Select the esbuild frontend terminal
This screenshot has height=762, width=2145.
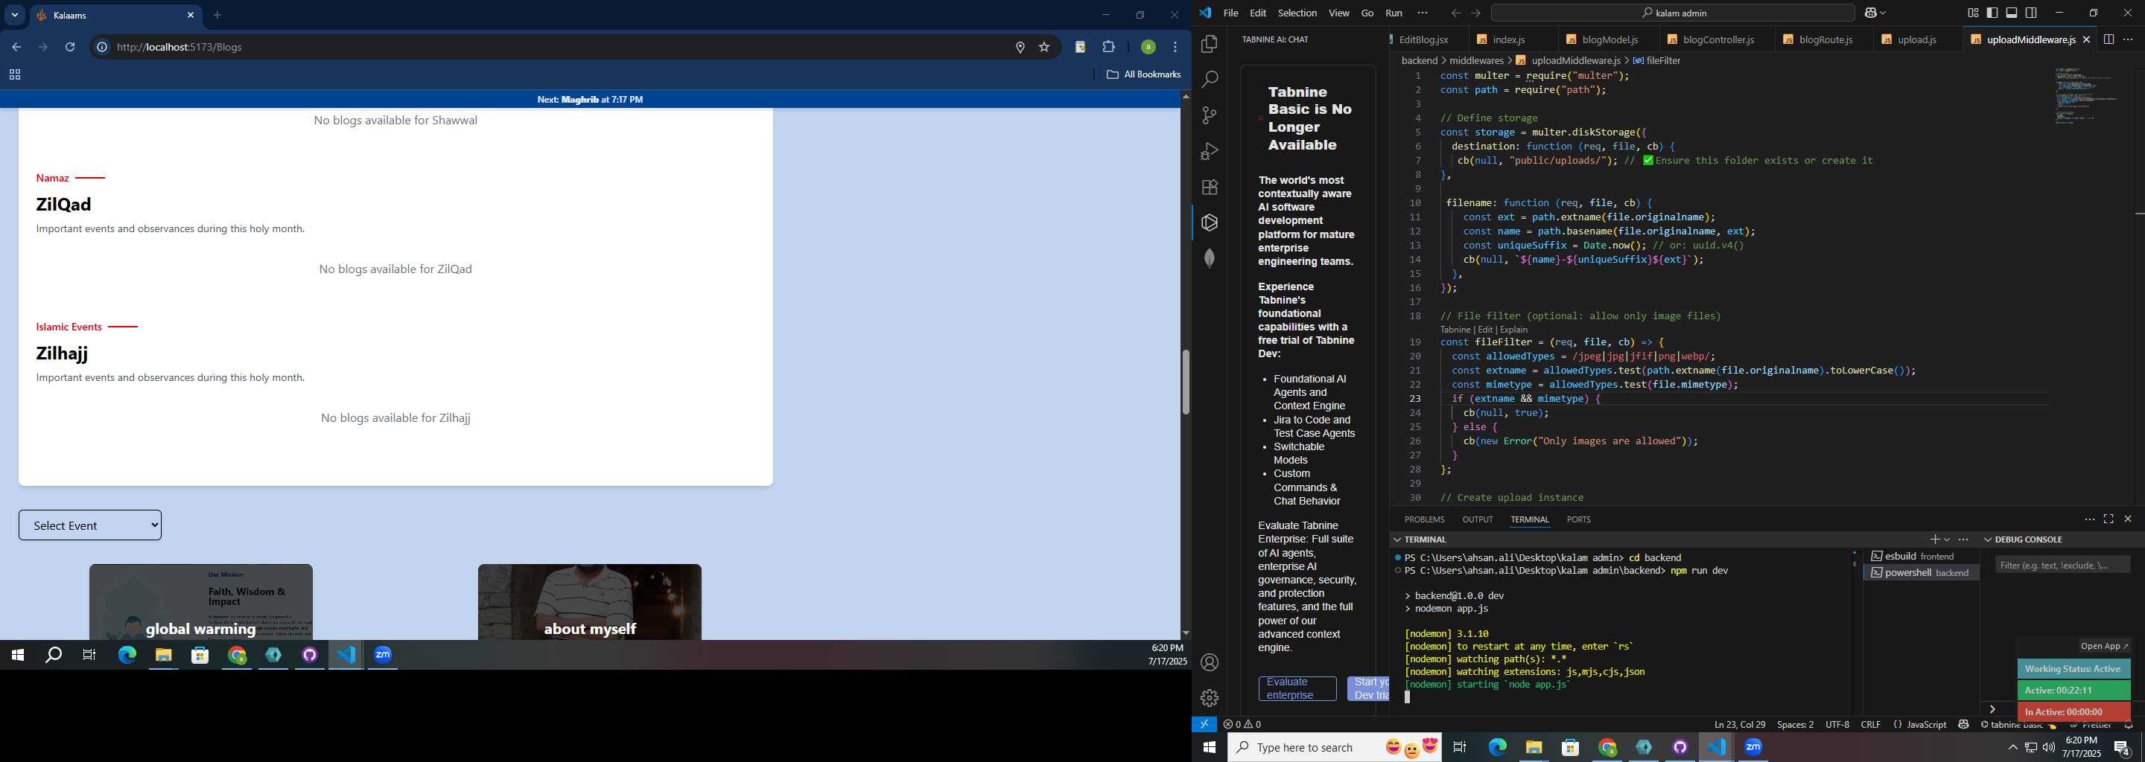[1920, 557]
